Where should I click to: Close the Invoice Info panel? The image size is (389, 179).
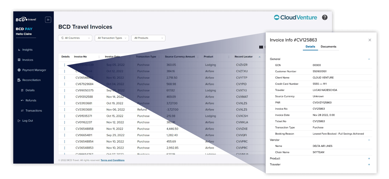tap(370, 40)
